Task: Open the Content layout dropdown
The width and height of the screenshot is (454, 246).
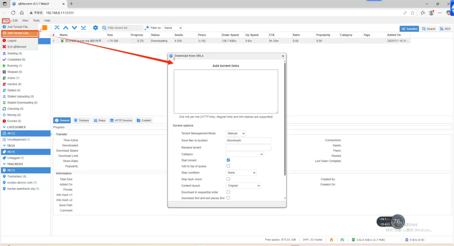Action: pyautogui.click(x=243, y=186)
